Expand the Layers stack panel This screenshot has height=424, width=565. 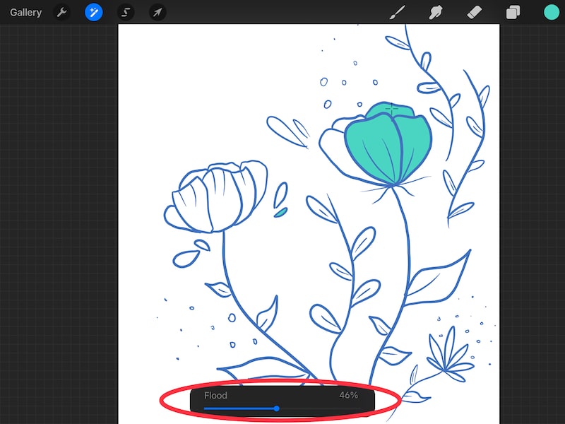[x=513, y=12]
